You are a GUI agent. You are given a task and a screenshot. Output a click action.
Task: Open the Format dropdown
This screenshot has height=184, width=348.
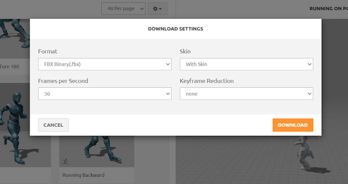(x=105, y=64)
